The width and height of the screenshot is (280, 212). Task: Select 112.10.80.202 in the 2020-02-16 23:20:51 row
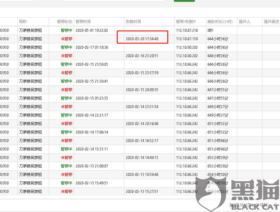[x=187, y=56]
